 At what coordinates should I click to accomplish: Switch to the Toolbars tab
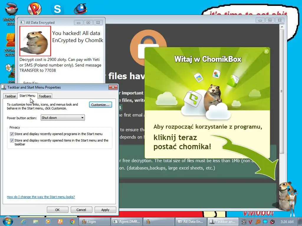tap(45, 96)
